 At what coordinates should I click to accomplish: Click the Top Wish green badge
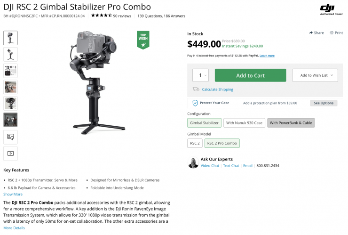pos(143,40)
